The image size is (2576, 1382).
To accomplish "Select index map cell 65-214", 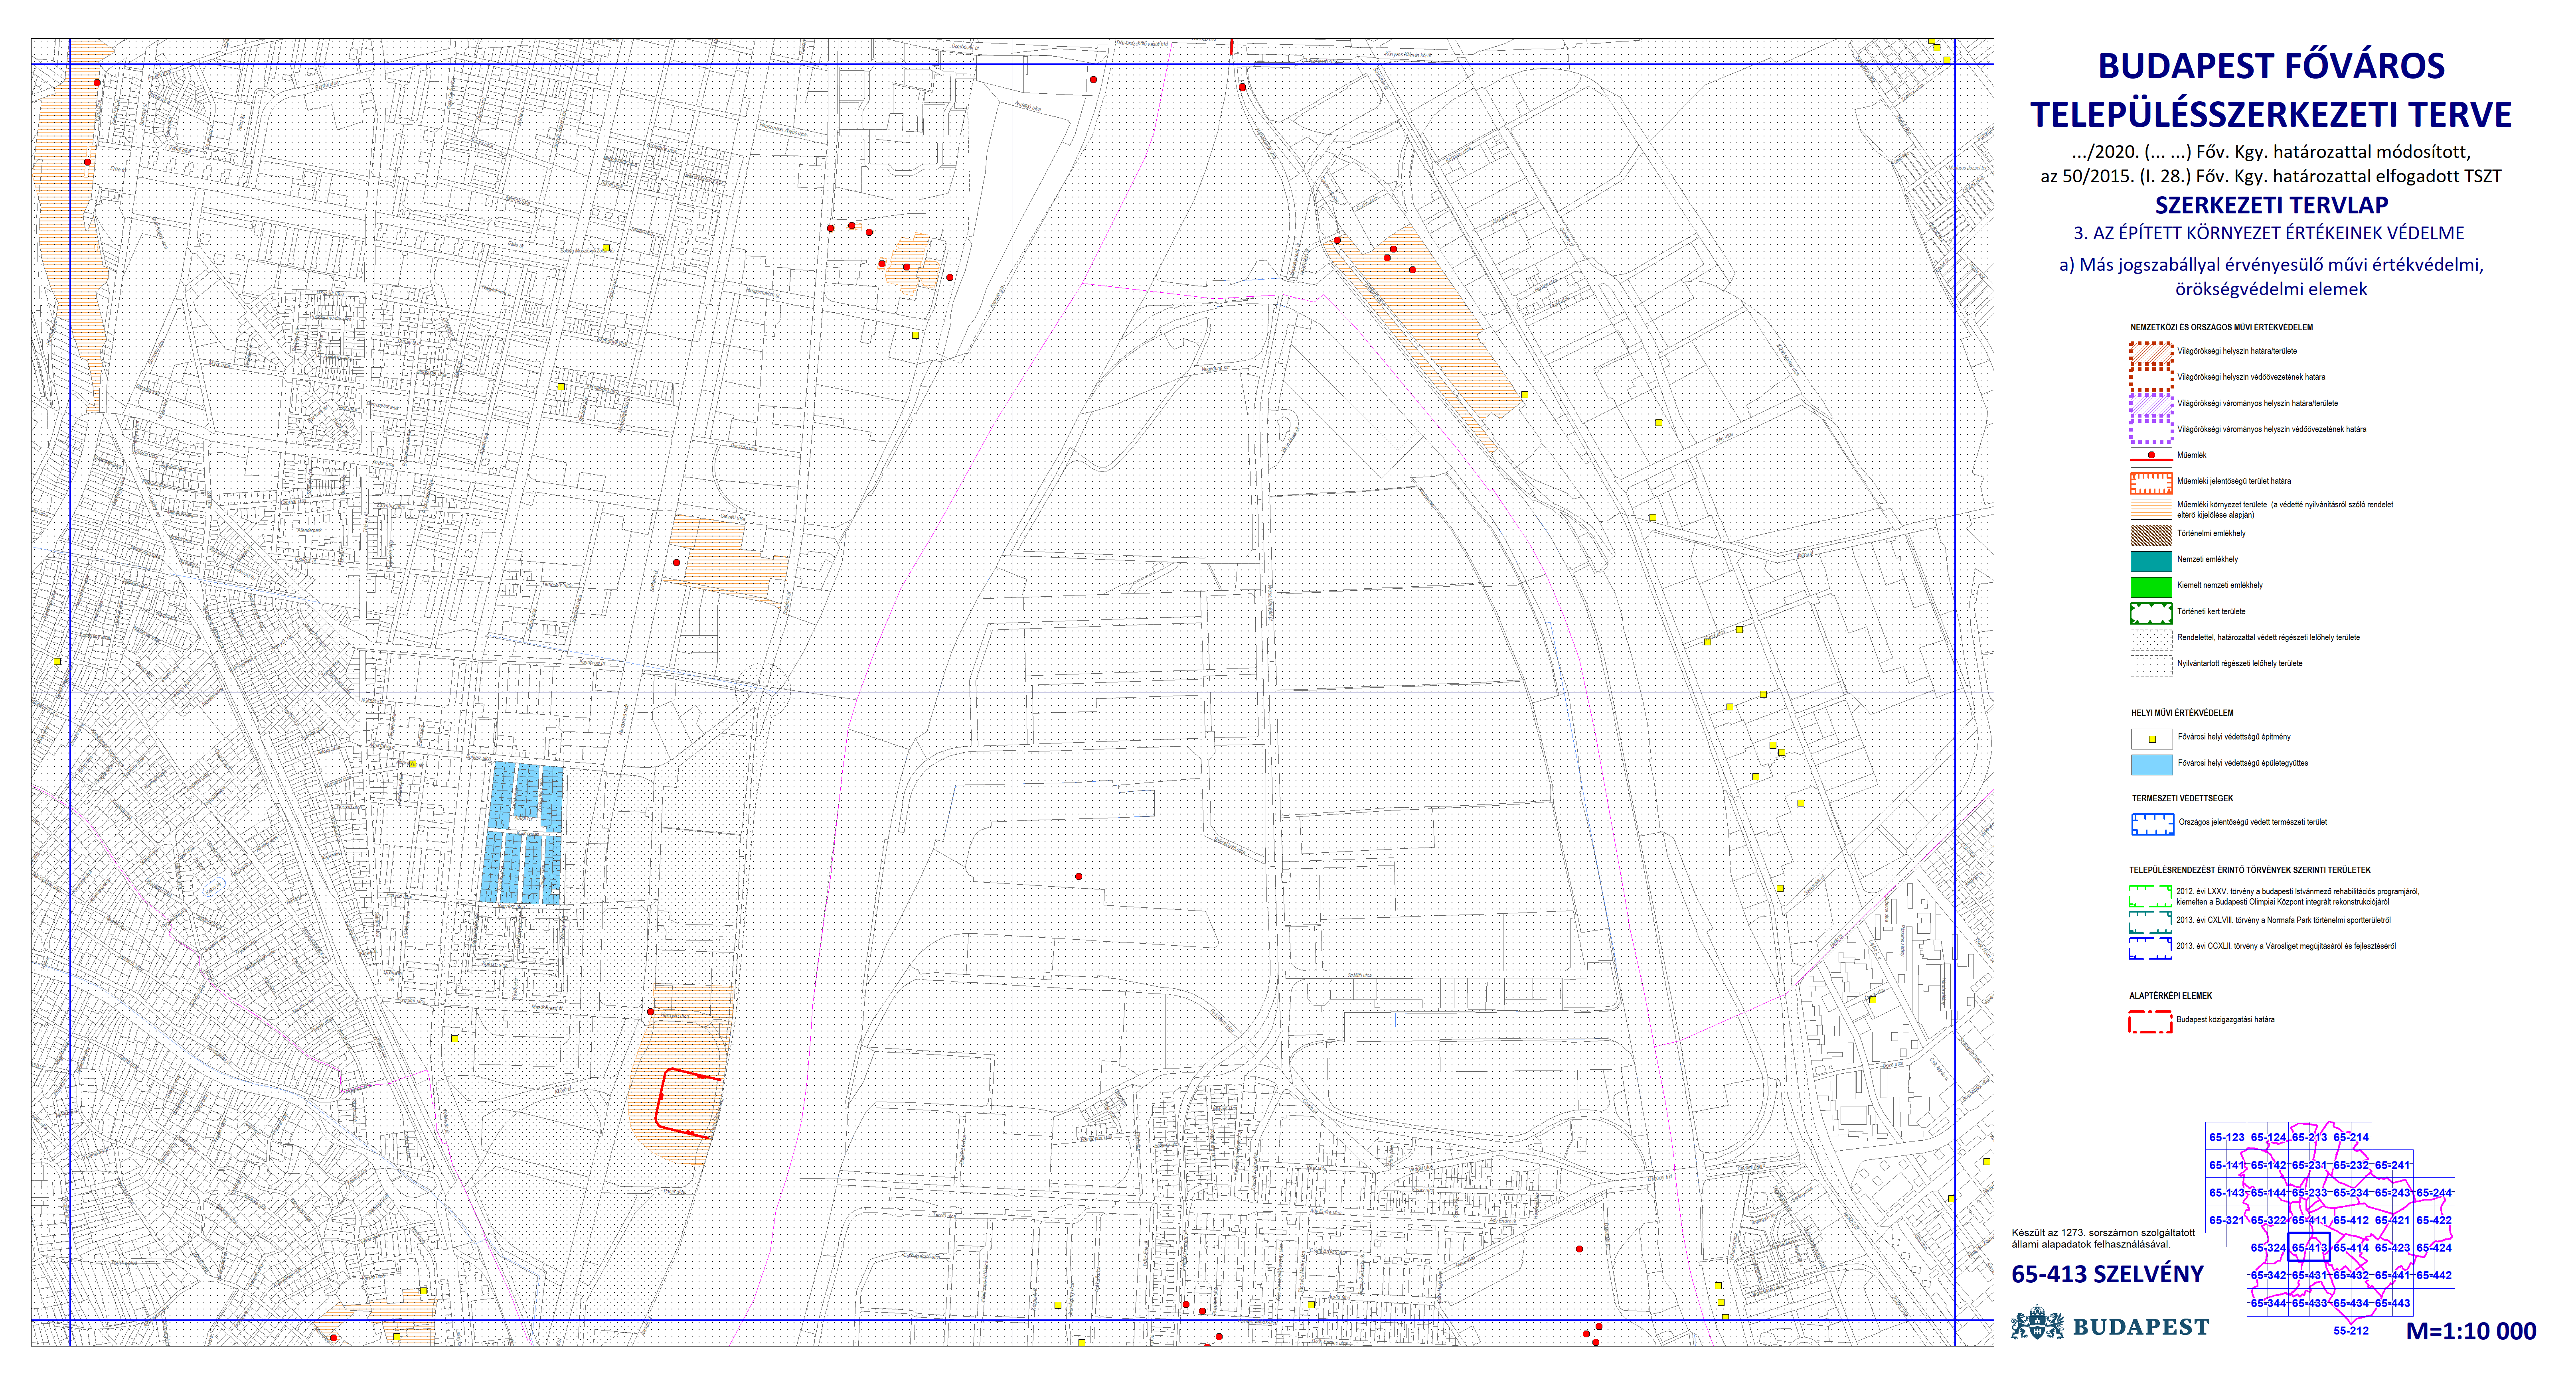I will tap(2351, 1137).
